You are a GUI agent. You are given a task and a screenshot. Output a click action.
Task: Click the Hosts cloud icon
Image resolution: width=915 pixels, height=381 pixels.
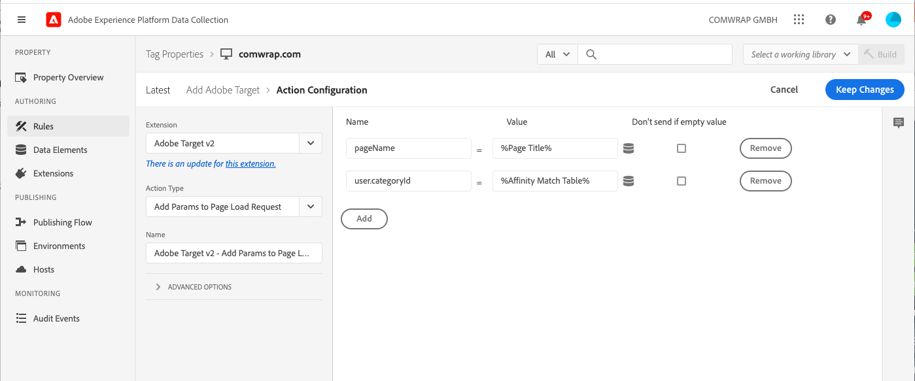(x=21, y=269)
